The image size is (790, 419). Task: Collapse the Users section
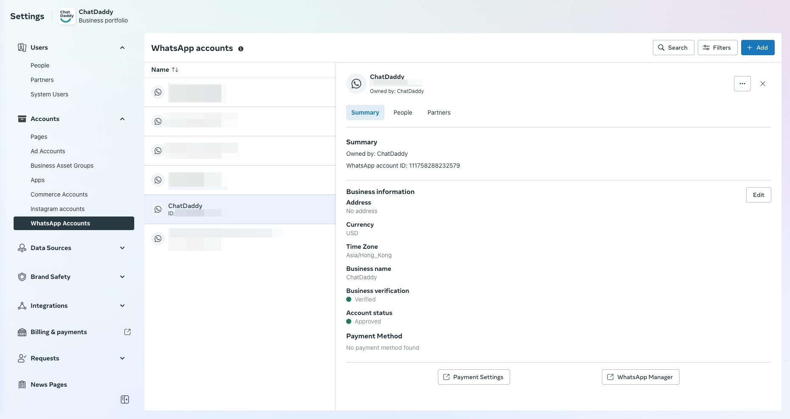(122, 48)
